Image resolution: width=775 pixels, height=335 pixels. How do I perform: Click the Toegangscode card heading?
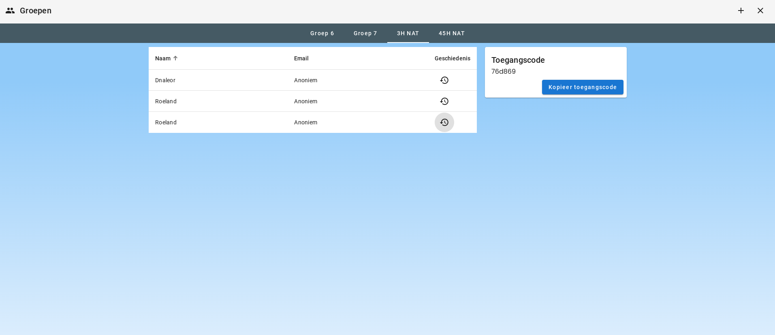(518, 60)
